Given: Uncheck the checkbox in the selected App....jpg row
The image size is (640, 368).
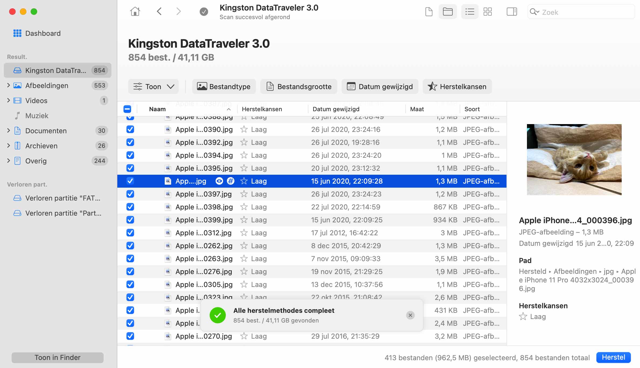Looking at the screenshot, I should [130, 181].
